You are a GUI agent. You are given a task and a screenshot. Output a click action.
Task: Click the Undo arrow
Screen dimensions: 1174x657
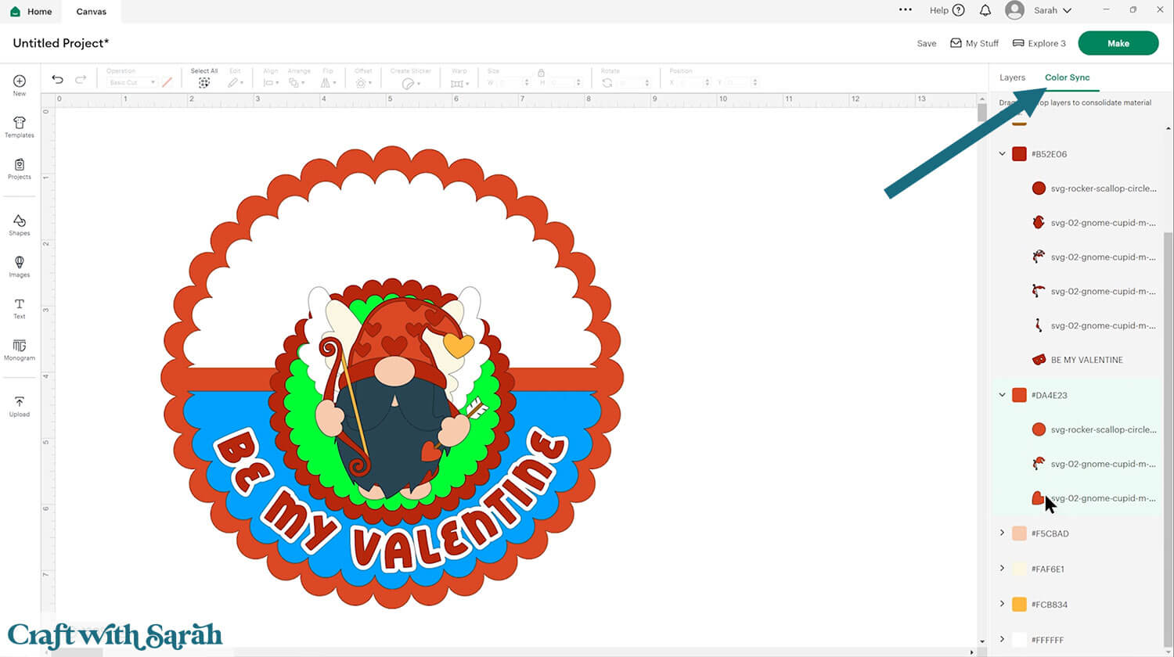pyautogui.click(x=57, y=79)
